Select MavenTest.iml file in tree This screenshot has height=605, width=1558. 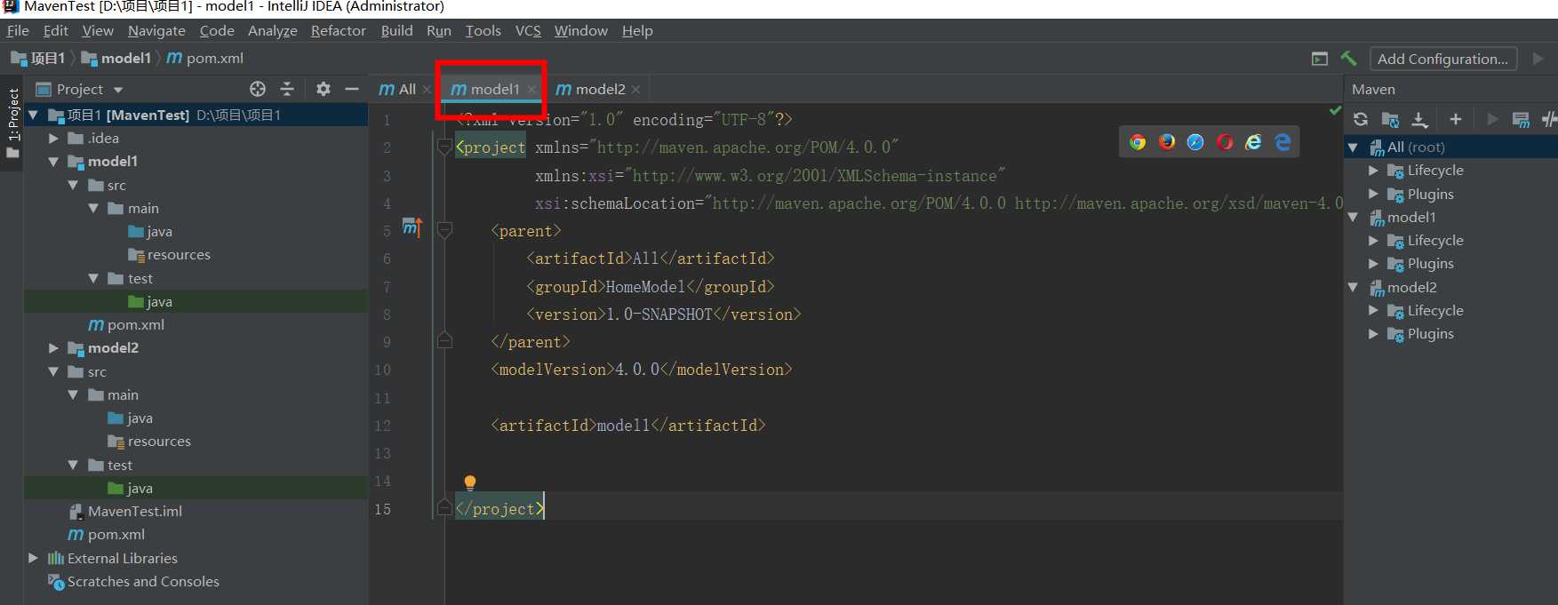pos(125,512)
